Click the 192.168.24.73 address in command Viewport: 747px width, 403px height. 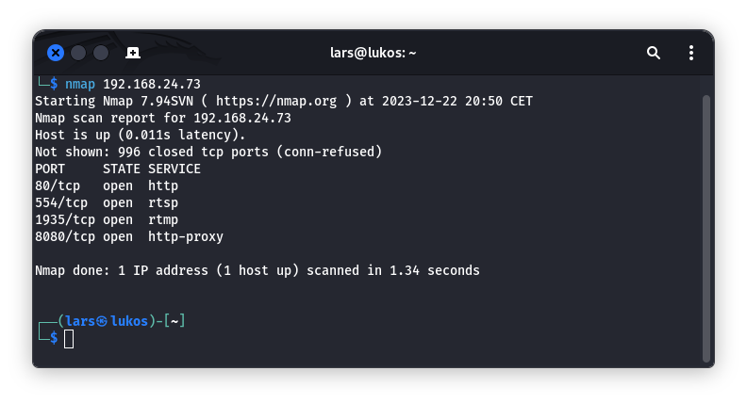click(x=152, y=84)
